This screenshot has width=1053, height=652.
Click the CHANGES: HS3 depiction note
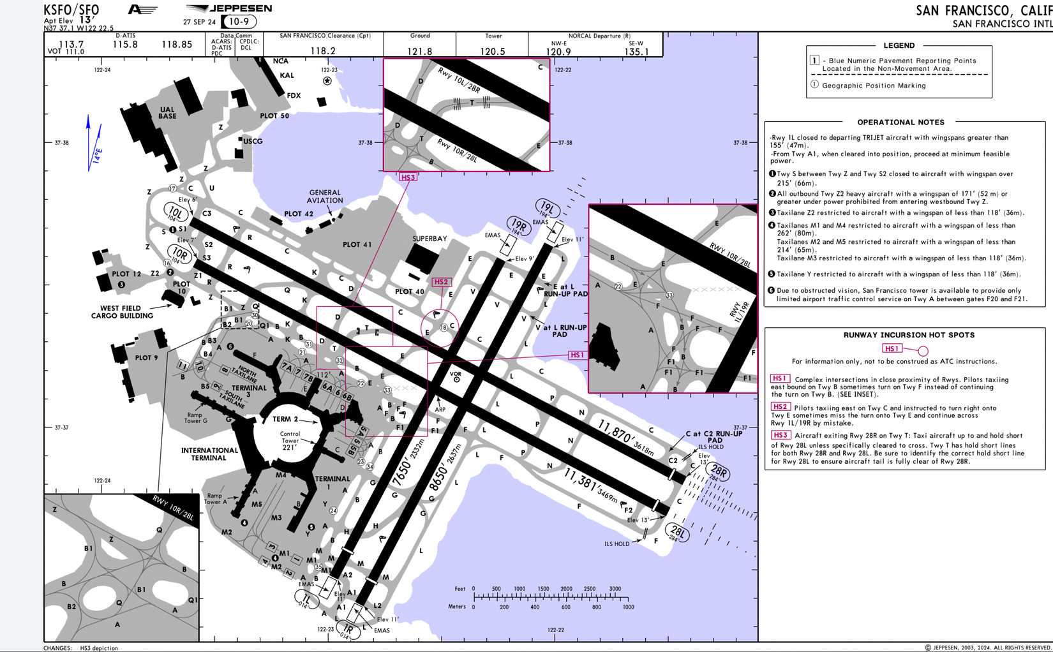81,648
